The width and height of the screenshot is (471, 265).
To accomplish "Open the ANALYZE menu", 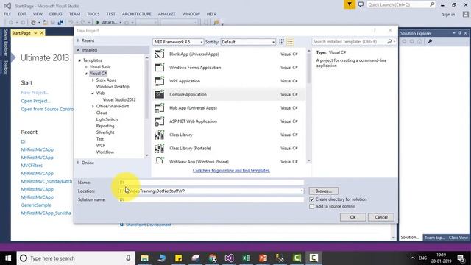I will tap(167, 14).
